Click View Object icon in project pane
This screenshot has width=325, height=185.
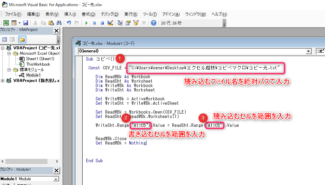(x=12, y=39)
